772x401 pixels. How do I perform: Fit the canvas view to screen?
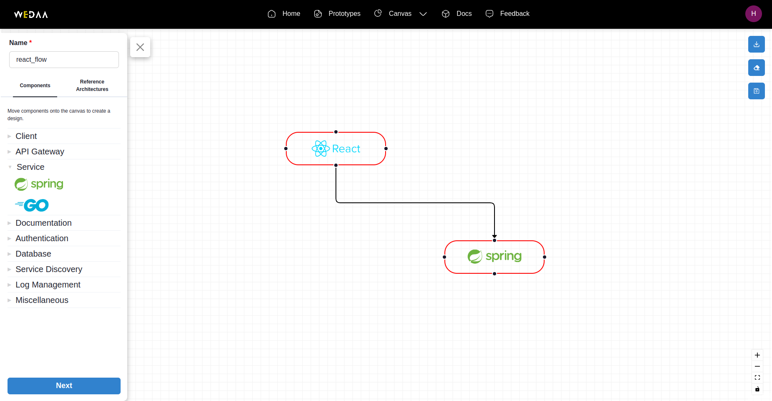757,378
